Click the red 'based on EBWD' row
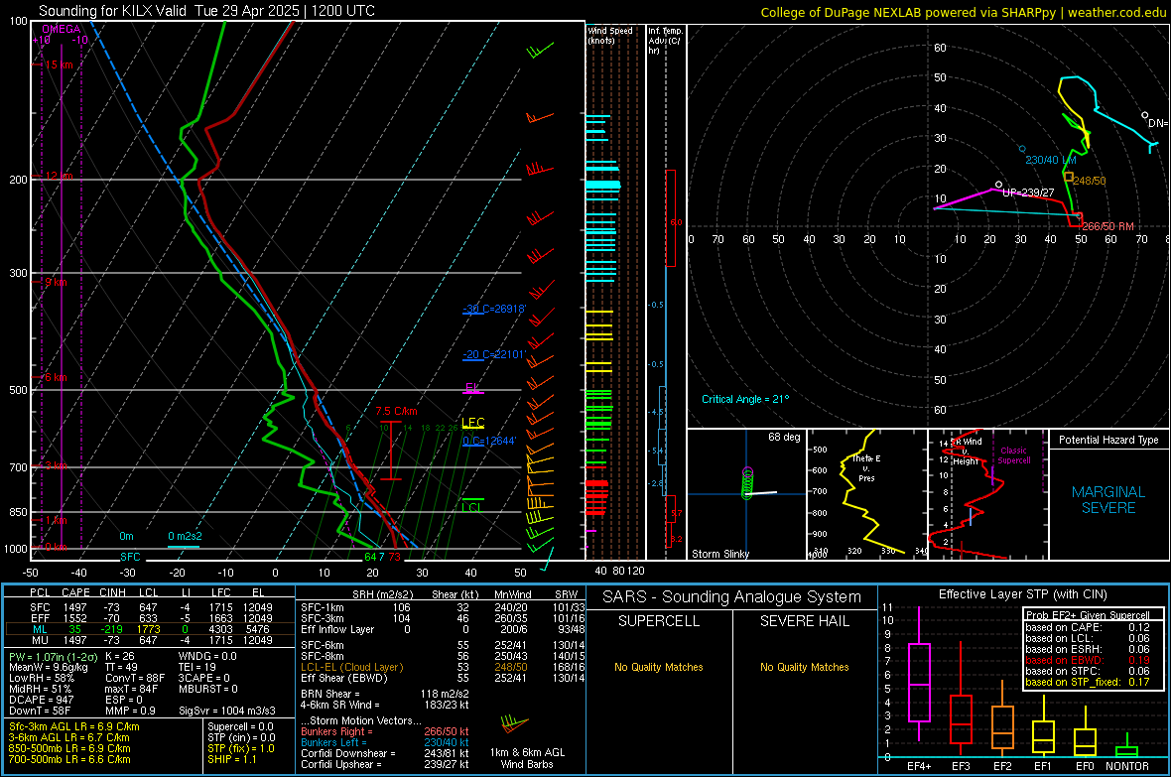1171x777 pixels. coord(1088,661)
